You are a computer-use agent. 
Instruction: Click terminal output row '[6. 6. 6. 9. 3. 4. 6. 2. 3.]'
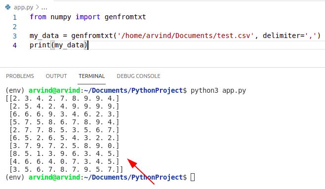coord(64,114)
